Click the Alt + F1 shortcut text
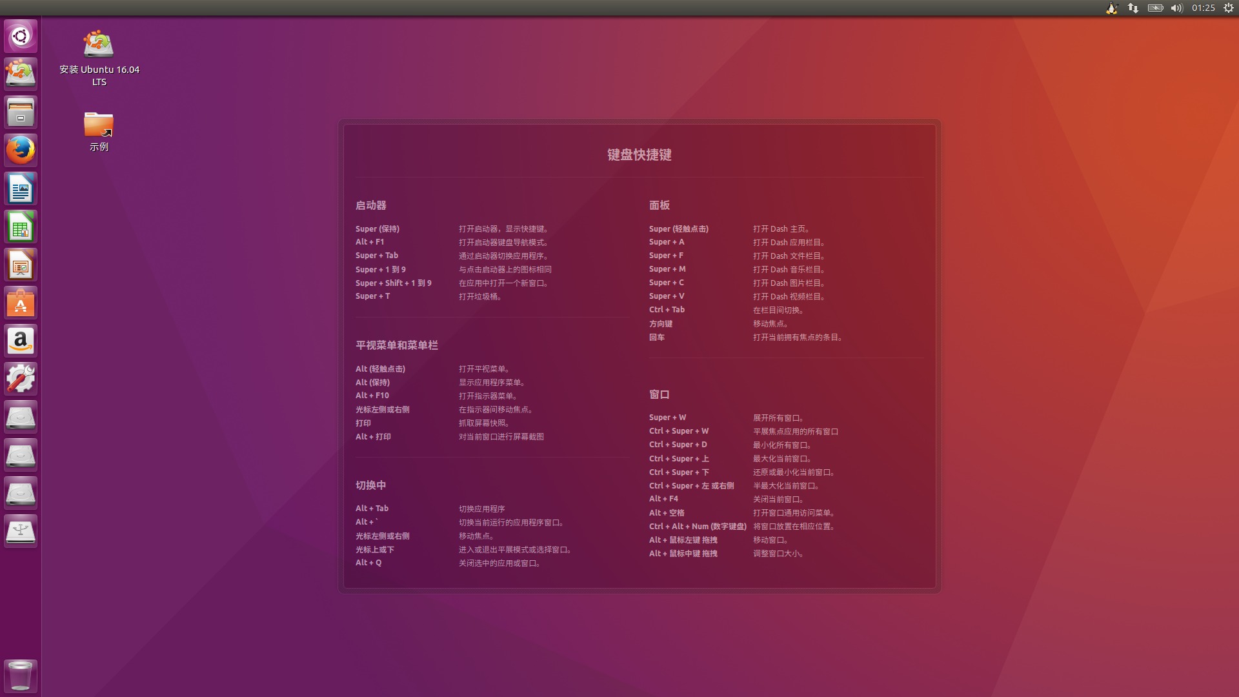Image resolution: width=1239 pixels, height=697 pixels. click(370, 242)
